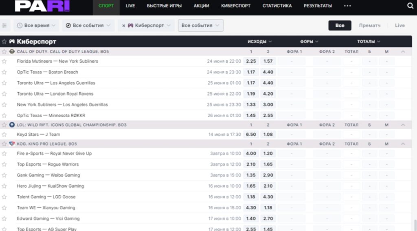The width and height of the screenshot is (417, 231).
Task: Bet 1.20 on Royal Never Give Up
Action: 268,154
